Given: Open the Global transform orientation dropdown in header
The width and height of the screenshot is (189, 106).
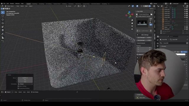Looking at the screenshot, I should pos(70,6).
